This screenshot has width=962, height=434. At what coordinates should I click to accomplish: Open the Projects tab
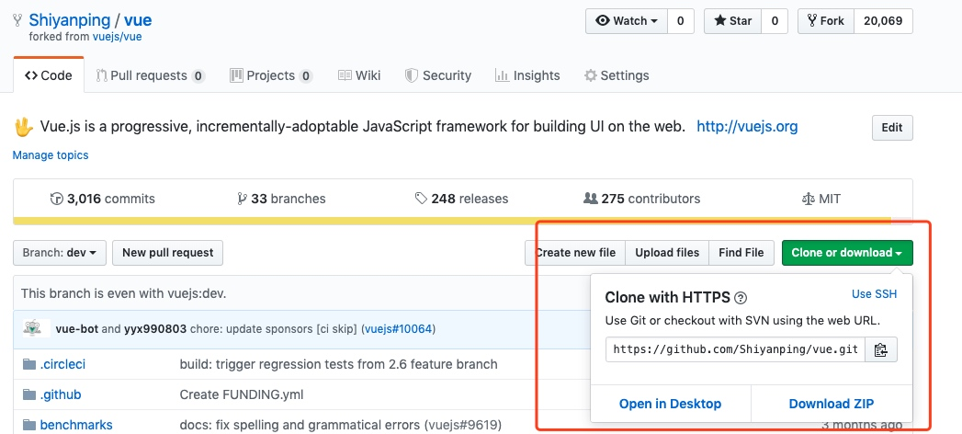click(271, 75)
